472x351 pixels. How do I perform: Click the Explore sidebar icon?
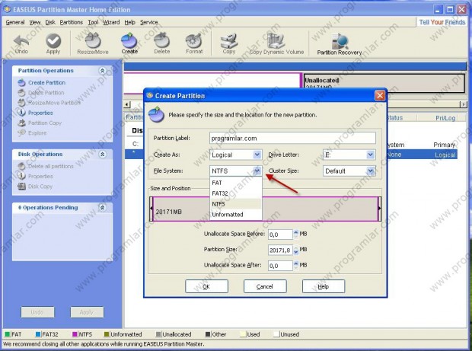(x=21, y=132)
